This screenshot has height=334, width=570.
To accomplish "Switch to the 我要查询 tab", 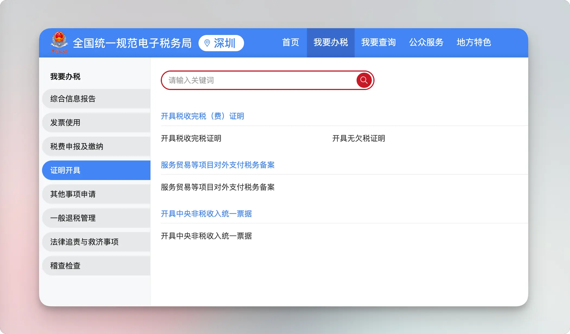I will [378, 43].
